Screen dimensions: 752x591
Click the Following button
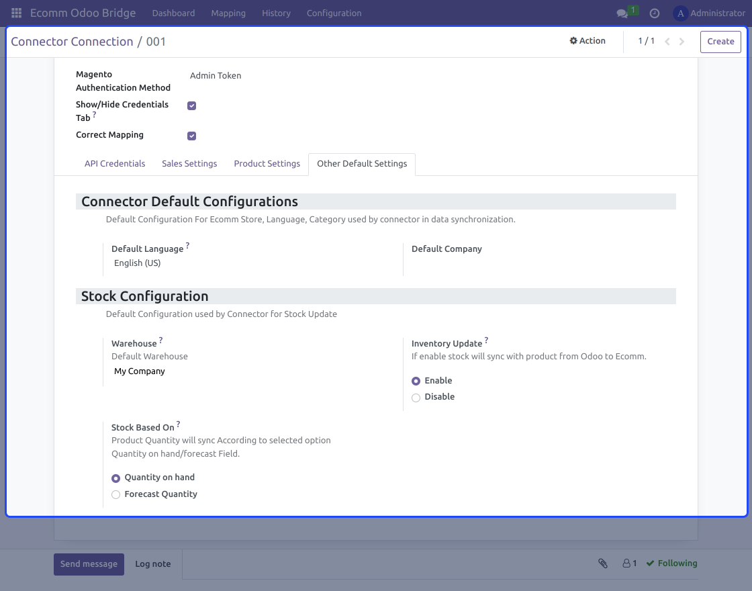click(672, 563)
